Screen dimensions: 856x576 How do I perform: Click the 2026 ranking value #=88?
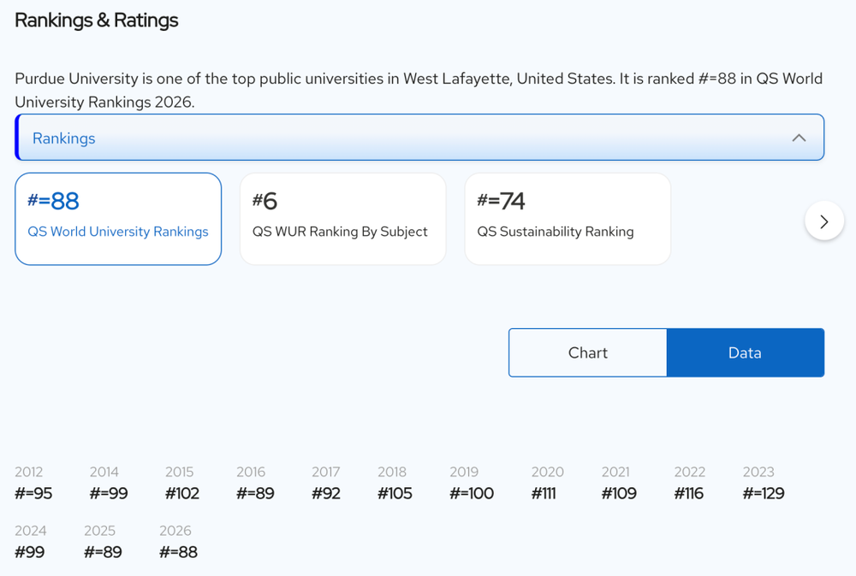point(178,552)
